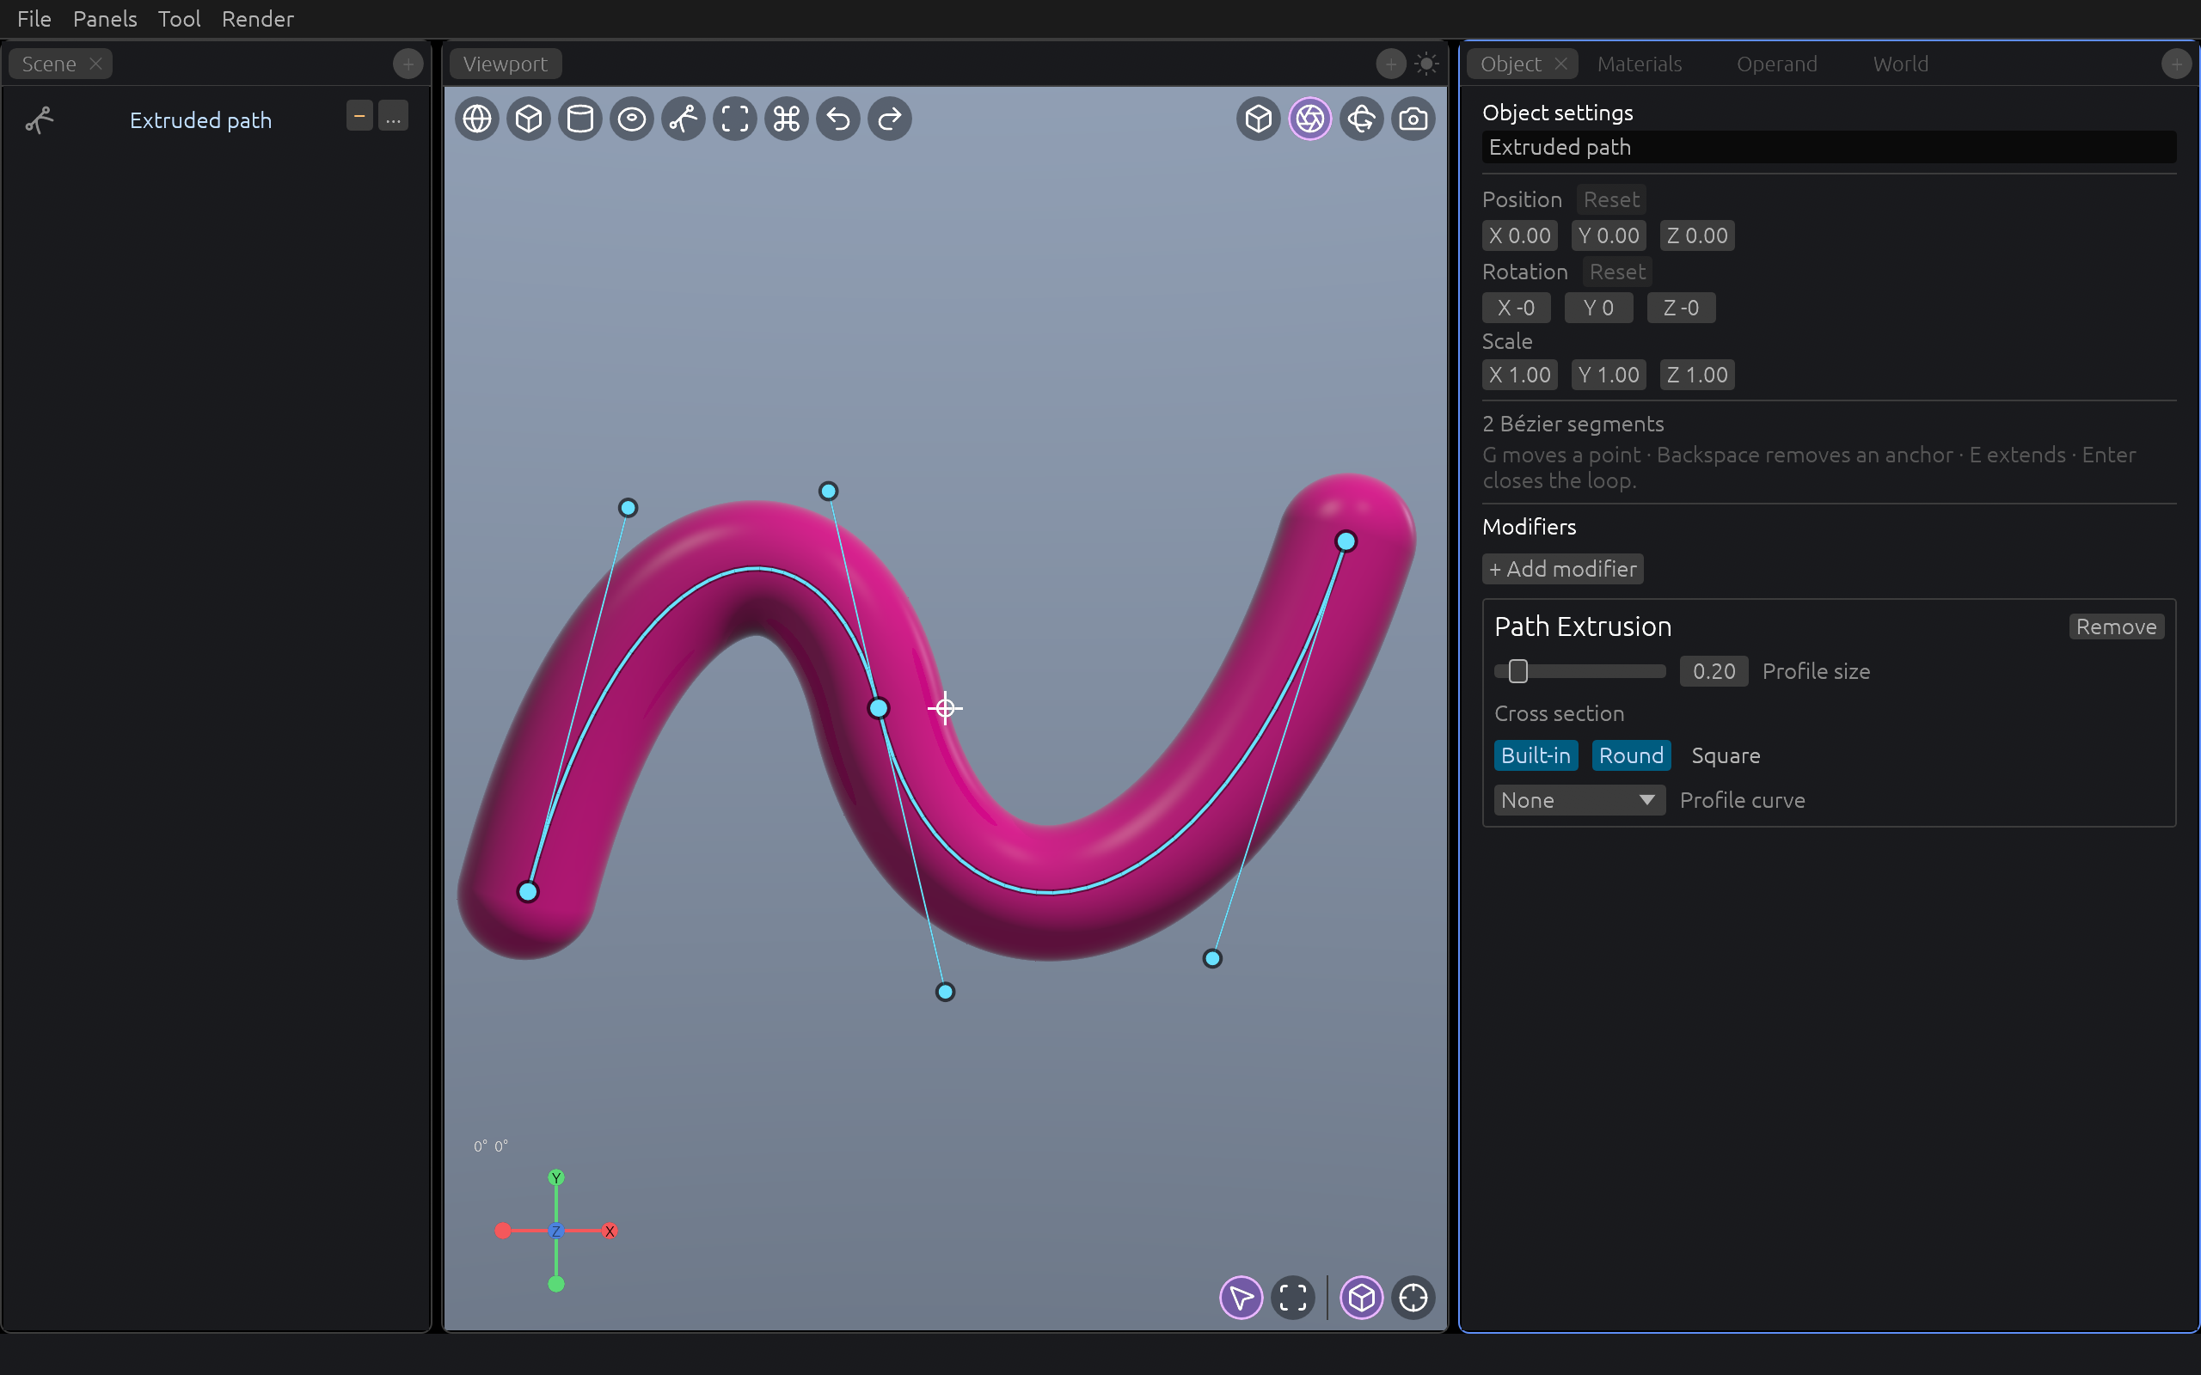The width and height of the screenshot is (2201, 1375).
Task: Open the Tool menu
Action: point(179,19)
